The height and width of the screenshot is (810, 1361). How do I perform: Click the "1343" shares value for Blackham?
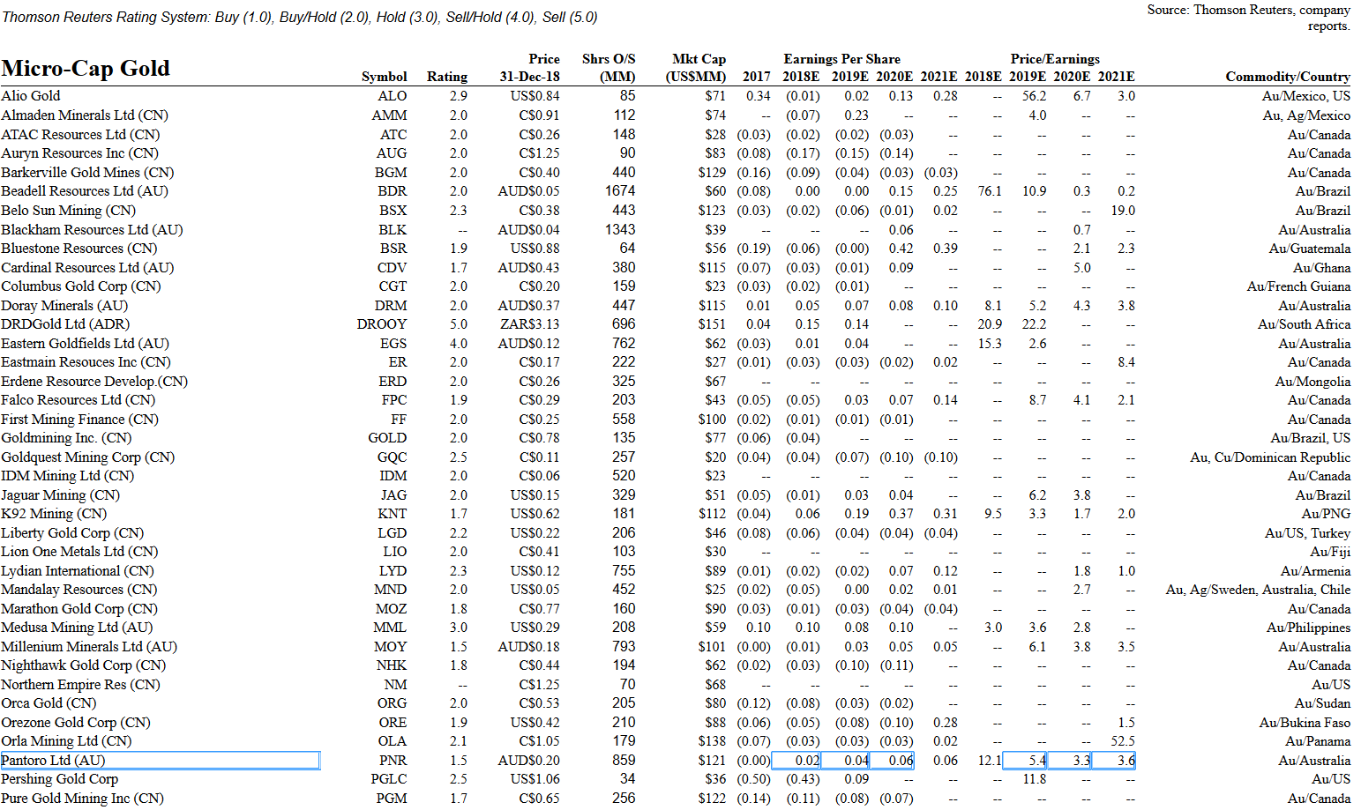(620, 230)
